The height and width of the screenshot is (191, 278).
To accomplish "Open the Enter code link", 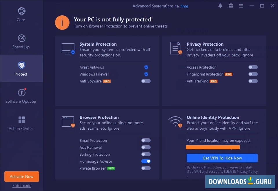I will (x=22, y=186).
